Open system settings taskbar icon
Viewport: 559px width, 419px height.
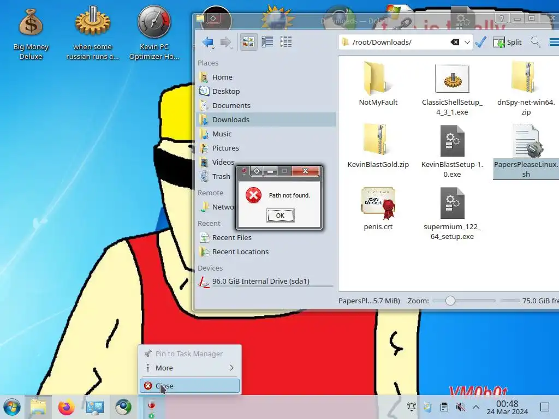click(x=95, y=407)
